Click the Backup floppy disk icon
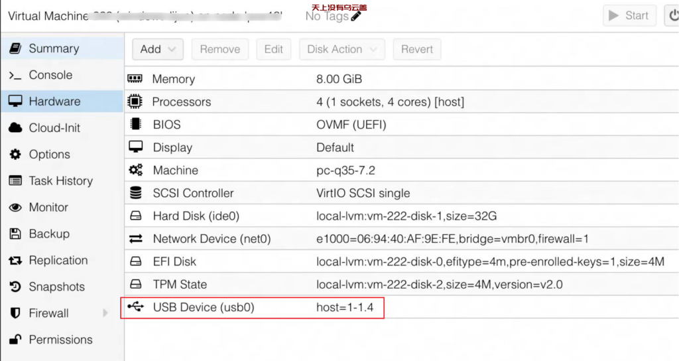The width and height of the screenshot is (679, 361). pos(15,234)
